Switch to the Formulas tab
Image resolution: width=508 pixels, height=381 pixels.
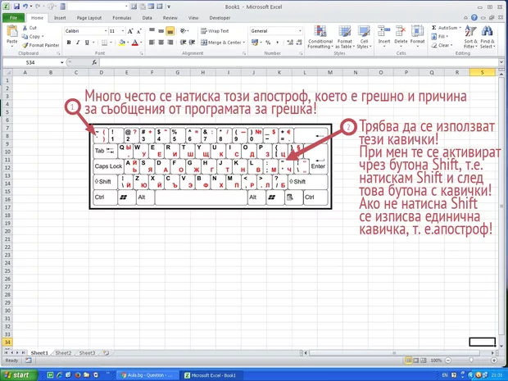[x=122, y=18]
